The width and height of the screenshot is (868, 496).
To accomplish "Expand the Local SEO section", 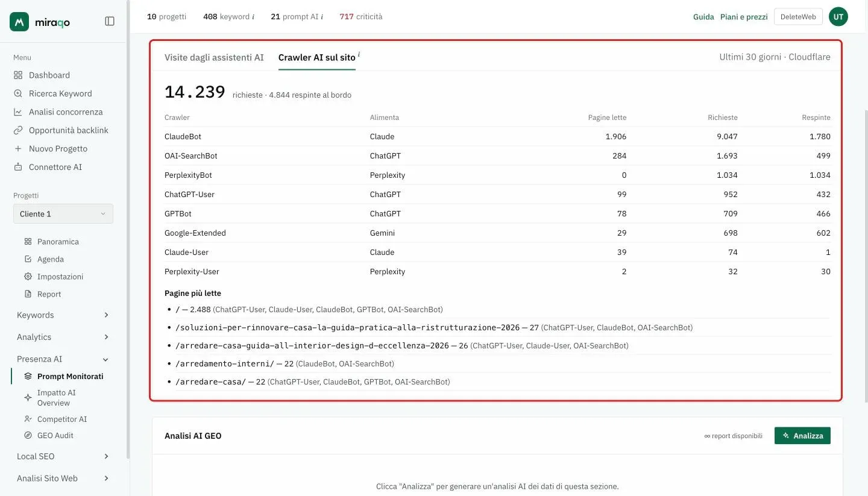I will (x=63, y=456).
